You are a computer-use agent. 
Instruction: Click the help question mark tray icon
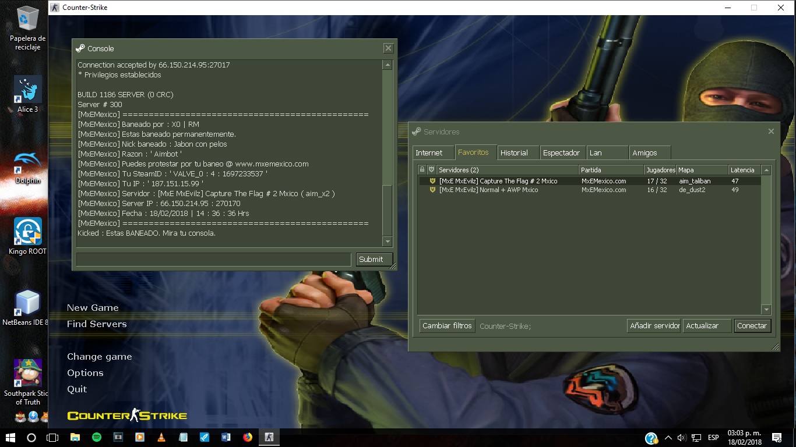(651, 438)
